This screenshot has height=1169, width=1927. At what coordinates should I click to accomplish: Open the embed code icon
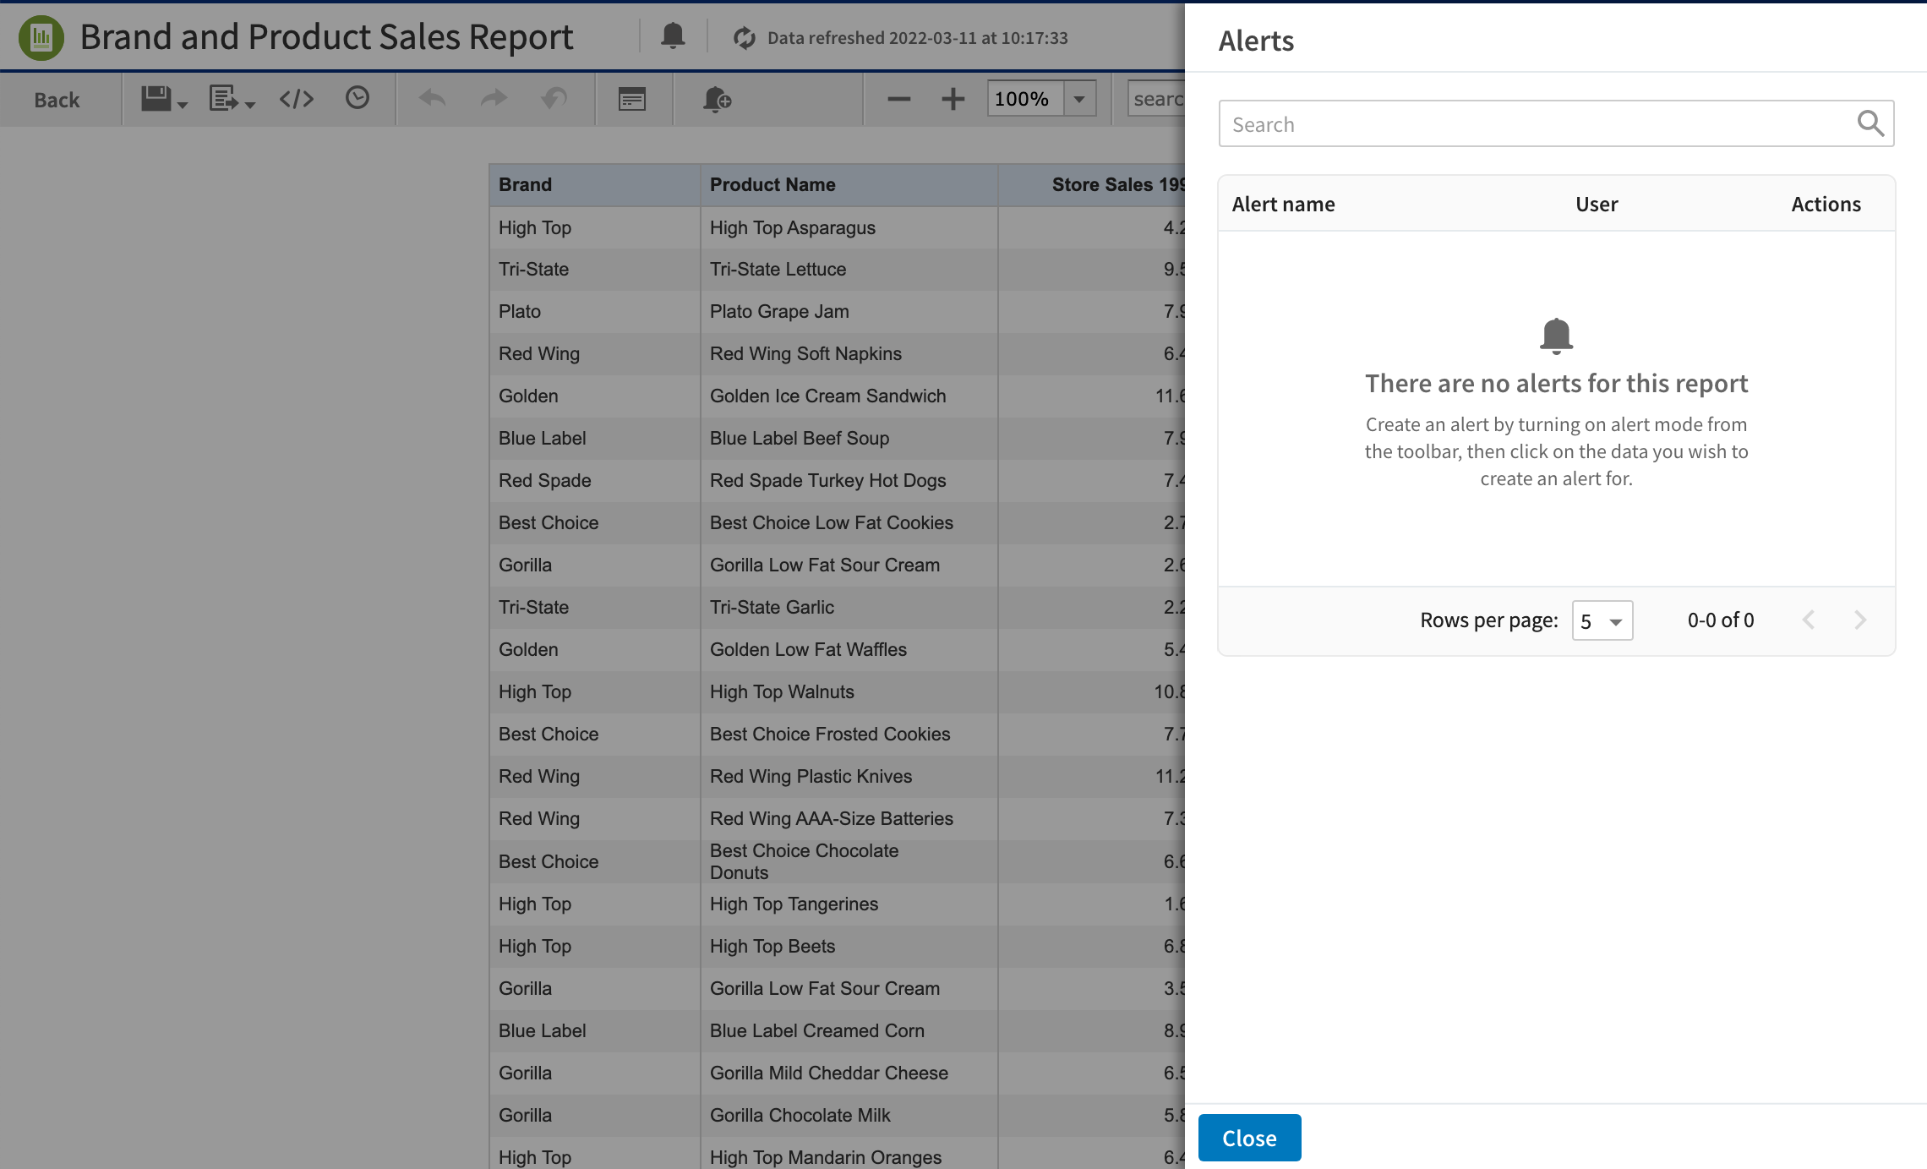(x=297, y=99)
